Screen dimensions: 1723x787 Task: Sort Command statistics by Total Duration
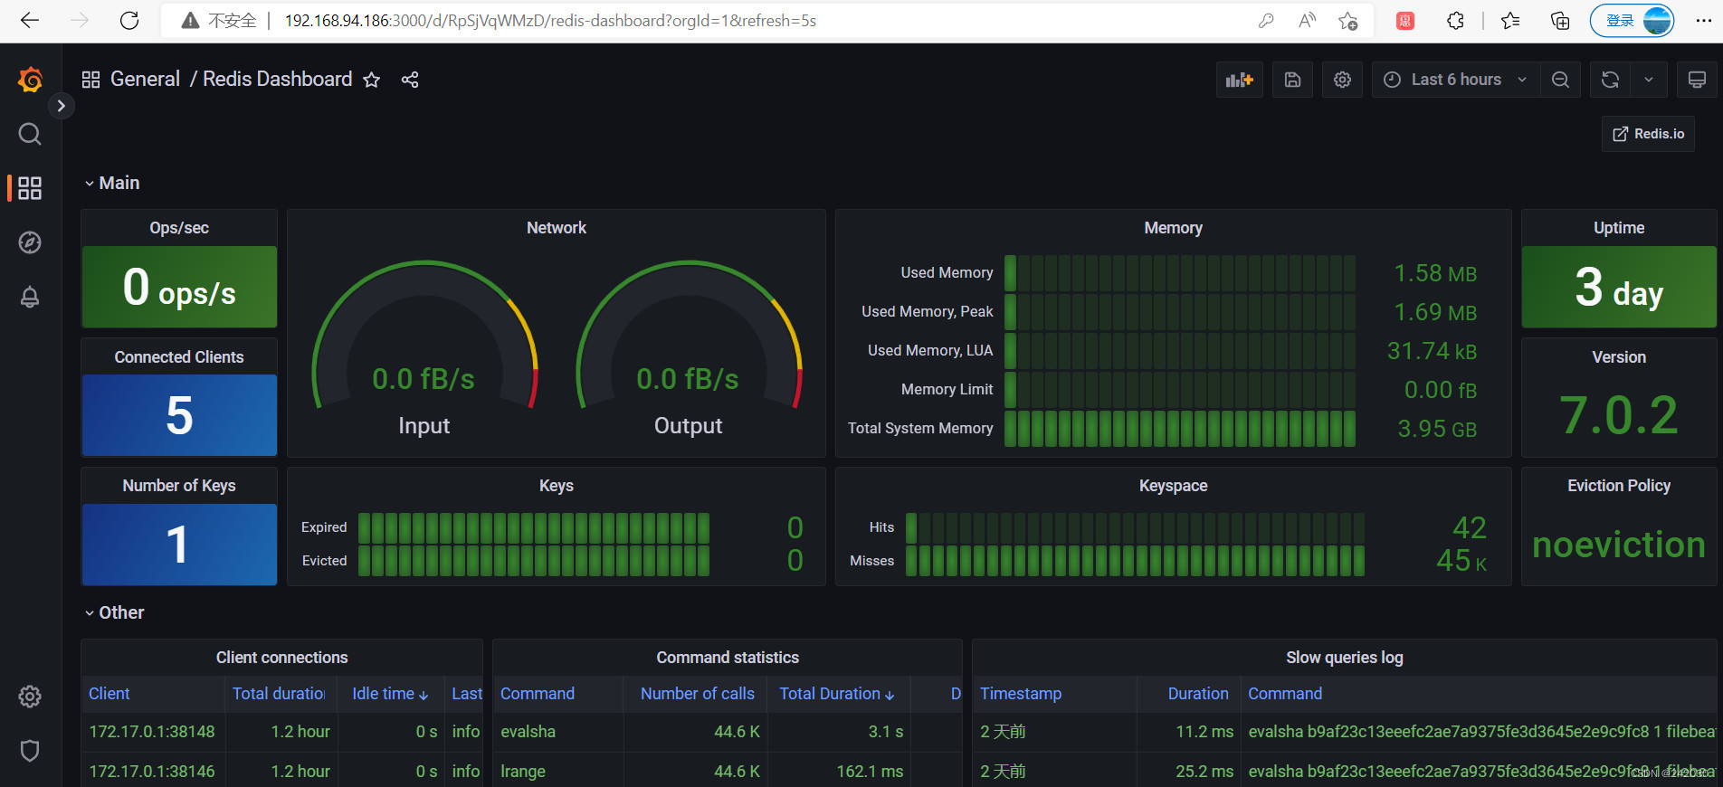(837, 694)
